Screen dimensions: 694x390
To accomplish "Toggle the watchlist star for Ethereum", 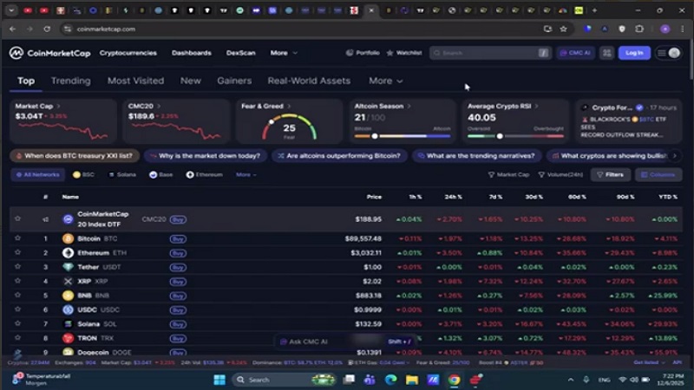I will pos(17,253).
